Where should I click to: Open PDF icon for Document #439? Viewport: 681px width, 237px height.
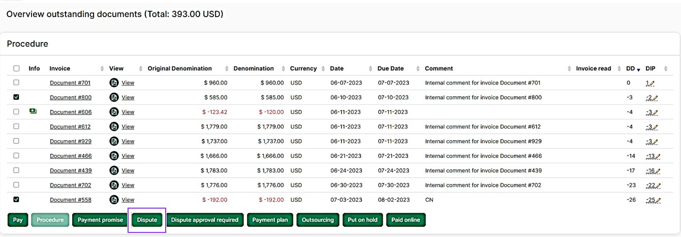click(114, 171)
